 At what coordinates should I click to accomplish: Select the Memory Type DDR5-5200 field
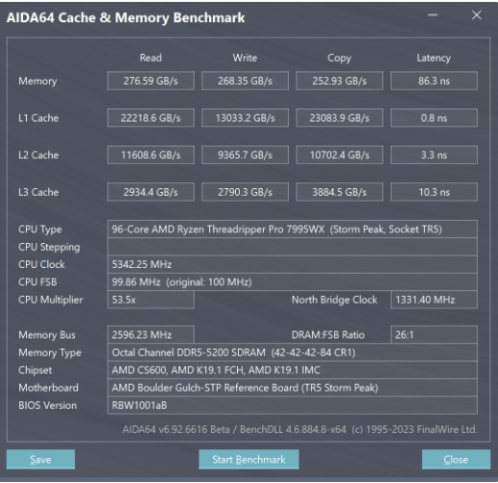tap(293, 352)
